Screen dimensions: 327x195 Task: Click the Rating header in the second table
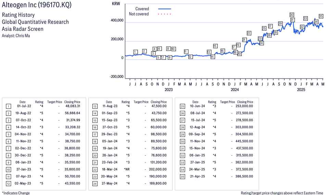coord(126,102)
